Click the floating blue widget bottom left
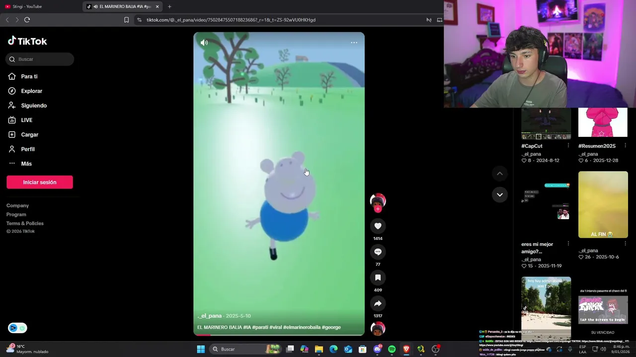 tap(17, 328)
